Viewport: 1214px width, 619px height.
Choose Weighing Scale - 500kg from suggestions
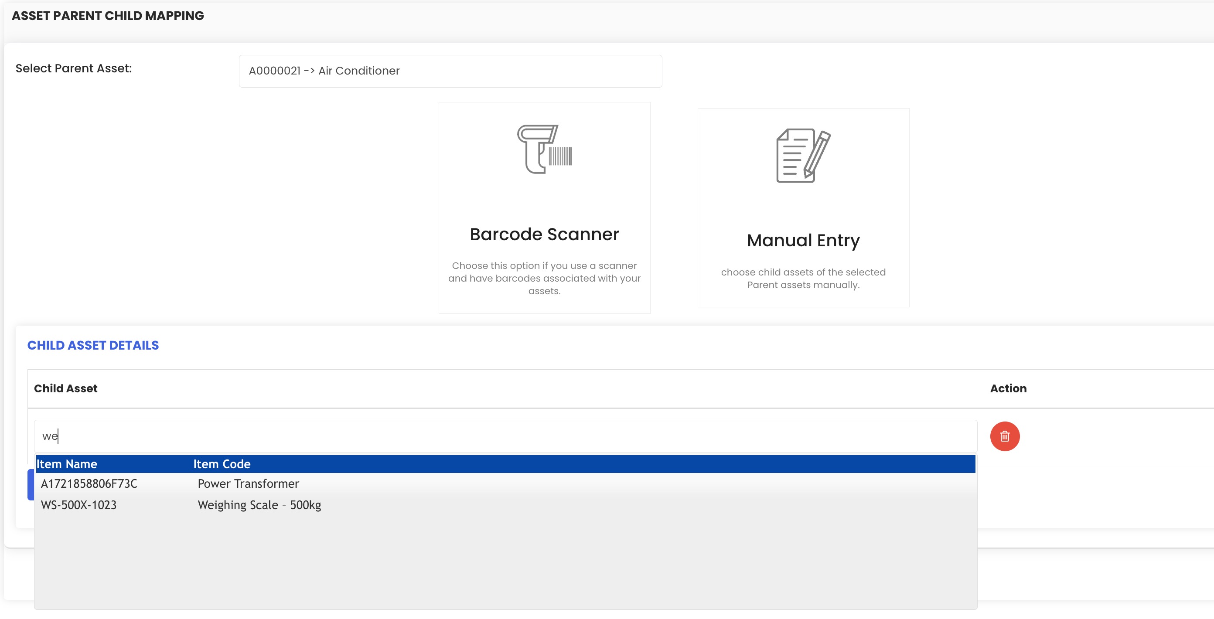pos(259,504)
